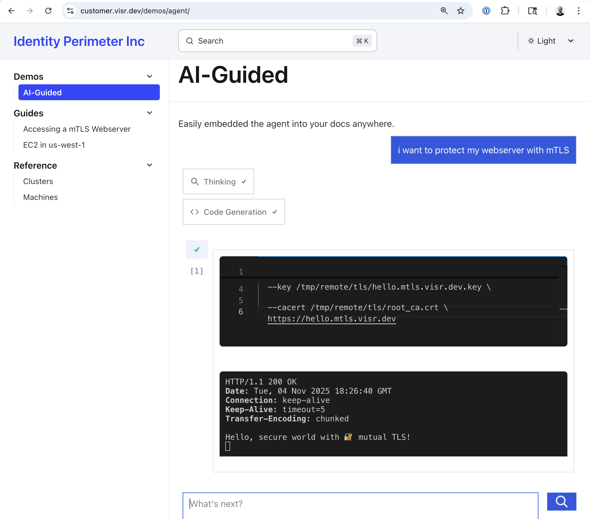Click the What's next input field
Screen dimensions: 590x519
(360, 504)
